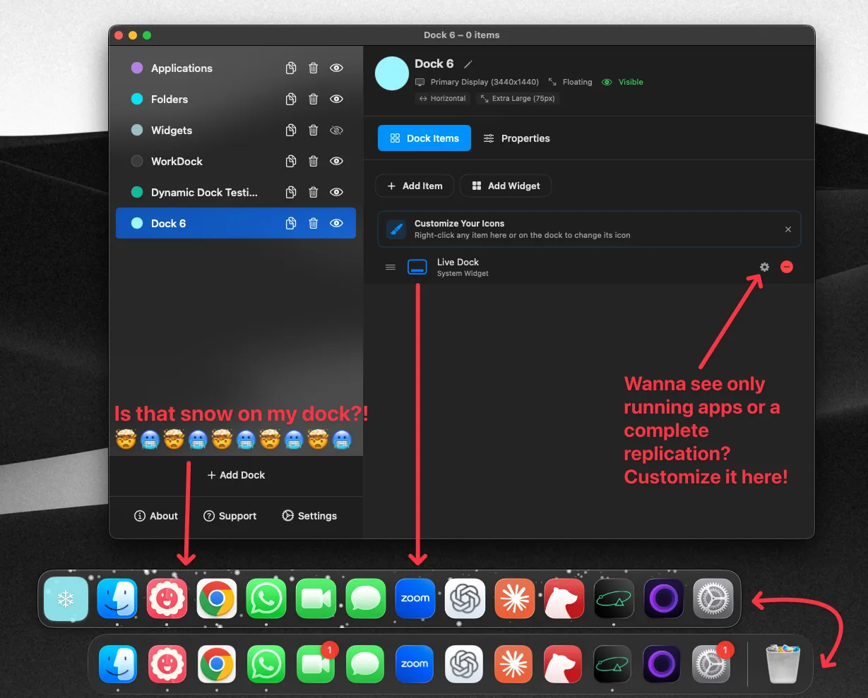Duplicate the Folders dock

(x=290, y=100)
